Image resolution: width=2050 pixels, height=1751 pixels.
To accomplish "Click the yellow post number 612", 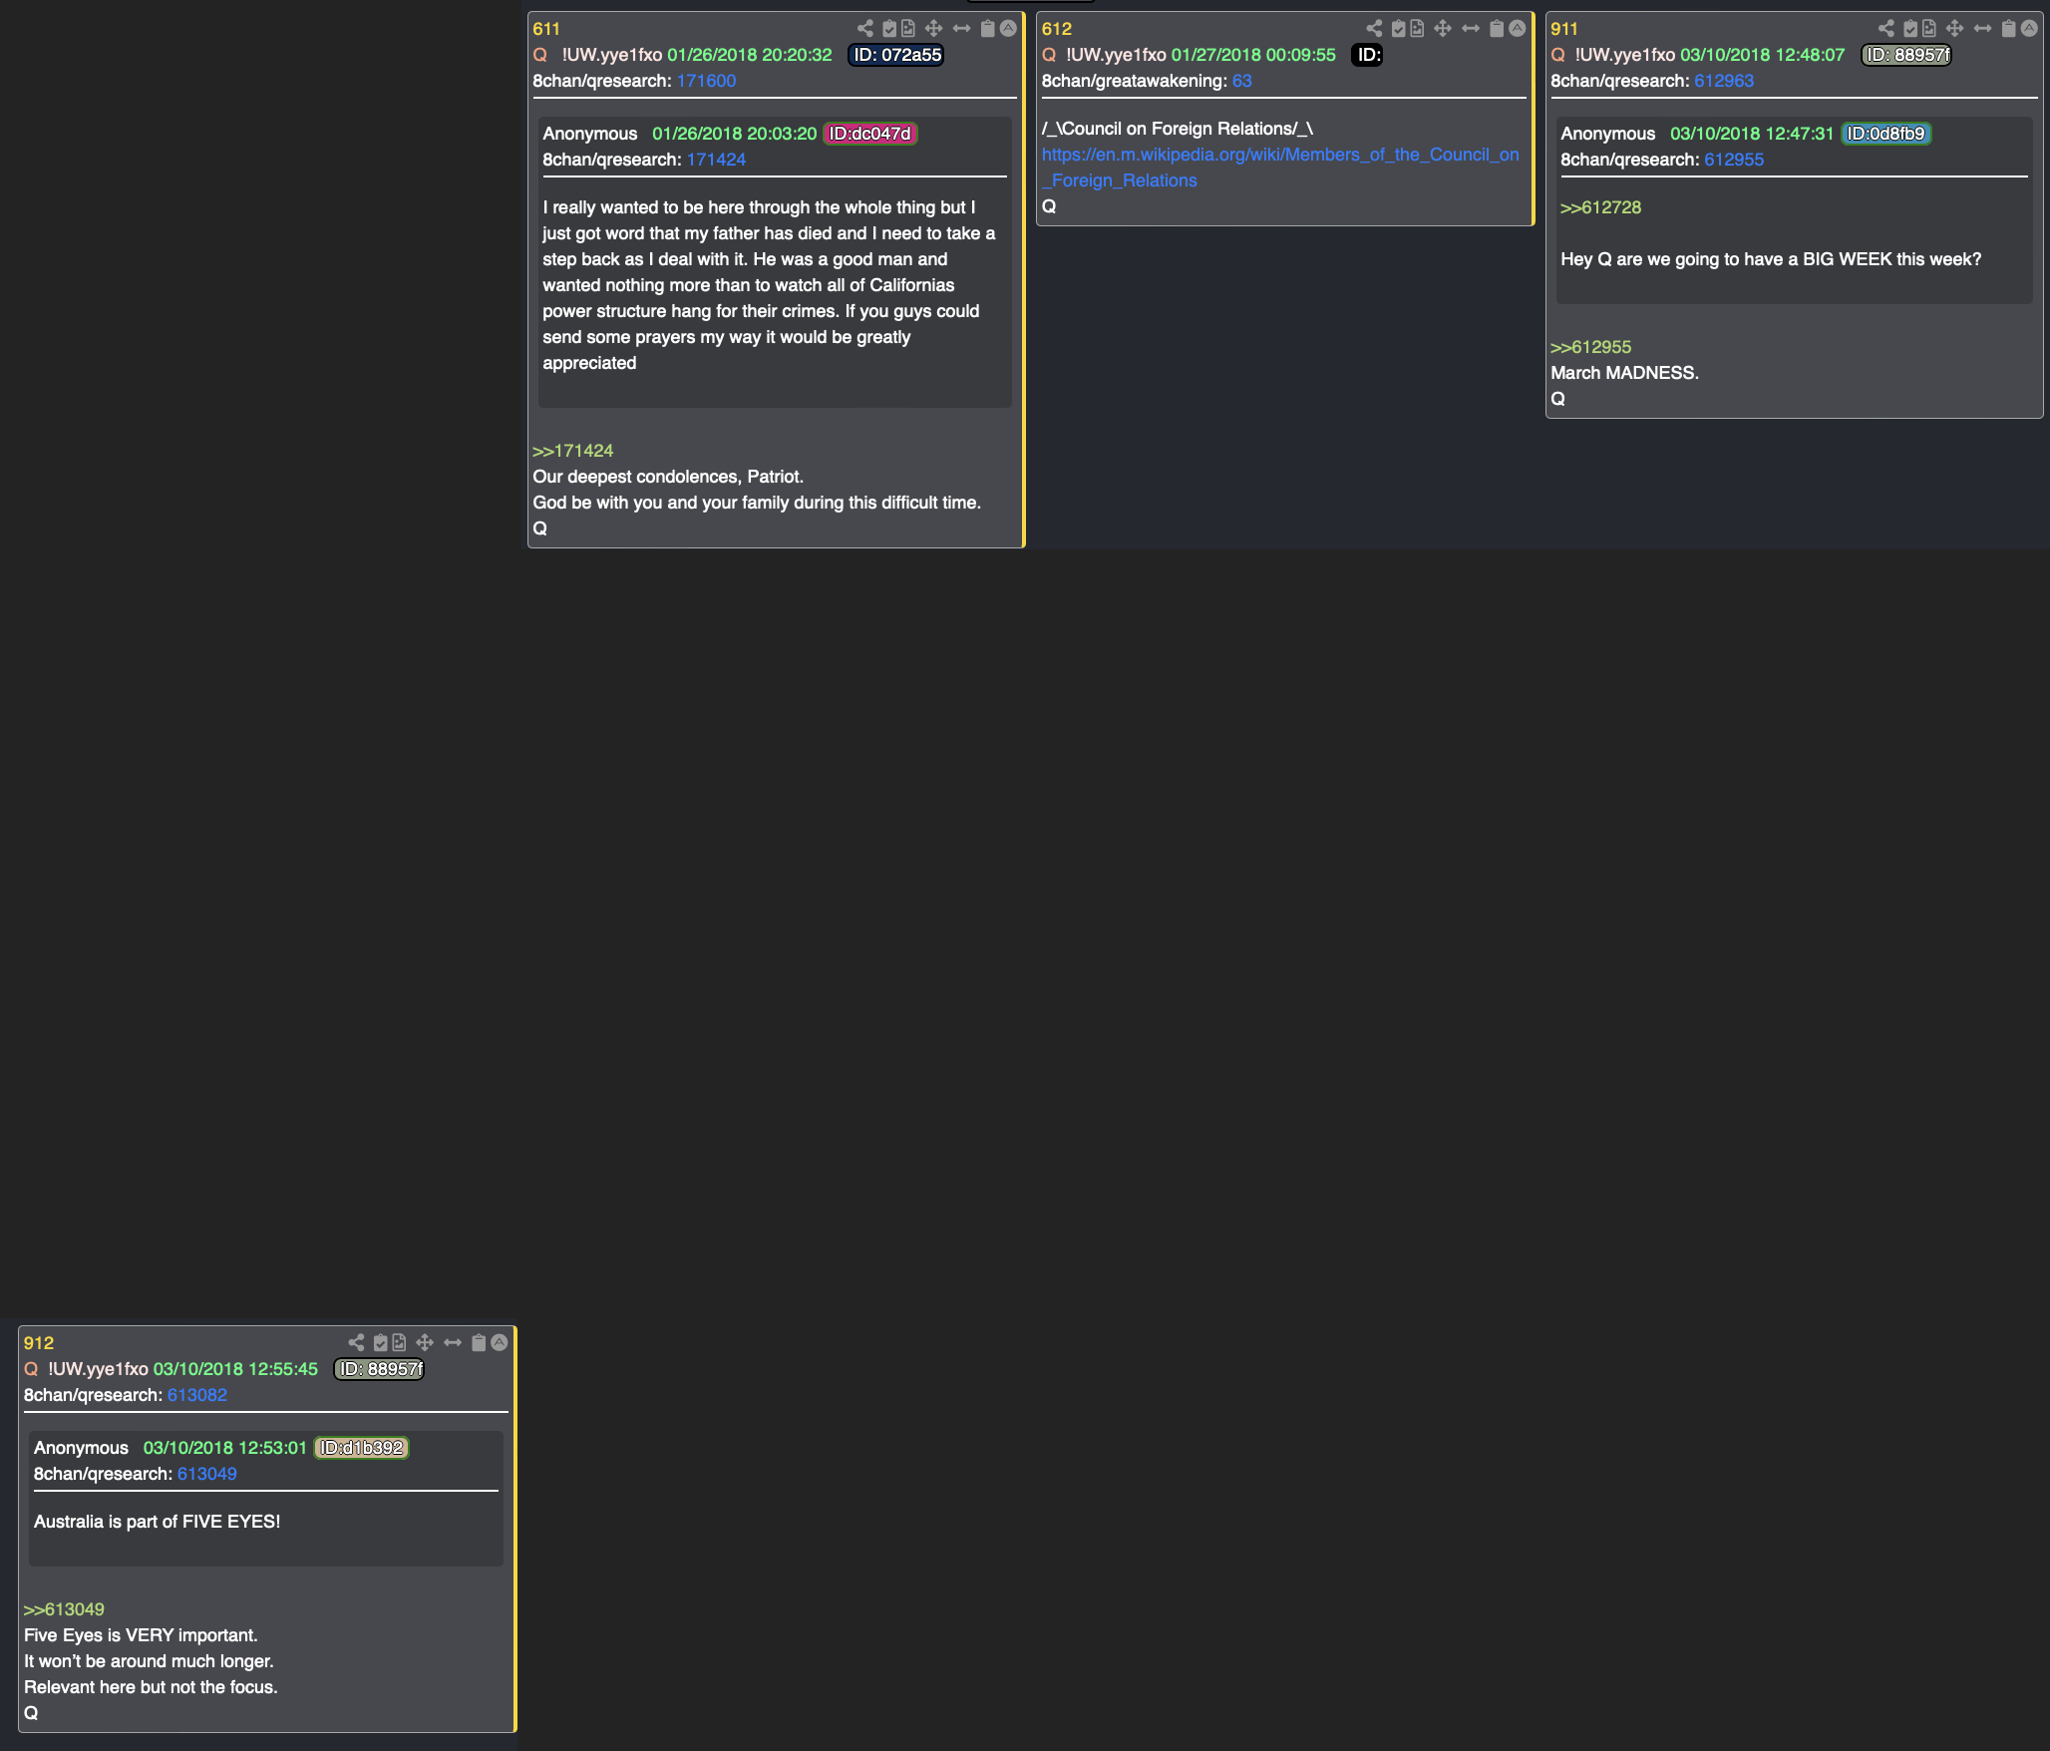I will click(x=1056, y=29).
